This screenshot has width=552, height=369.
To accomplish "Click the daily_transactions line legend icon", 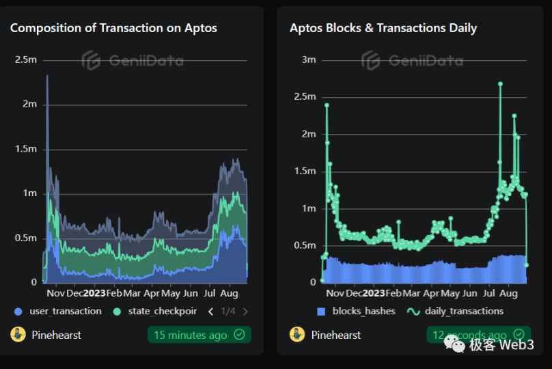I will 413,311.
